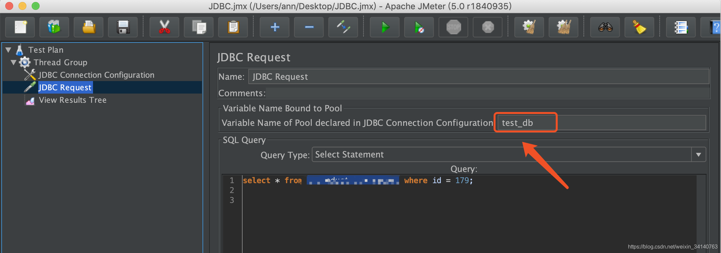Save the test plan with floppy icon

point(123,27)
